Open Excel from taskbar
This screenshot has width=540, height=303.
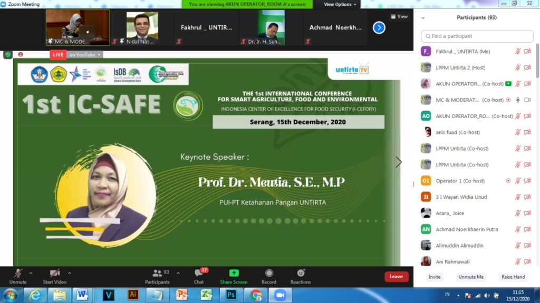point(206,295)
